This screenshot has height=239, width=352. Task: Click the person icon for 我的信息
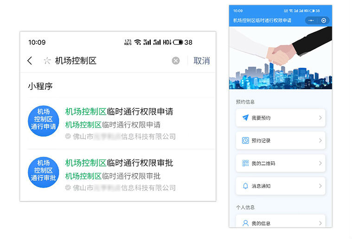coord(245,223)
